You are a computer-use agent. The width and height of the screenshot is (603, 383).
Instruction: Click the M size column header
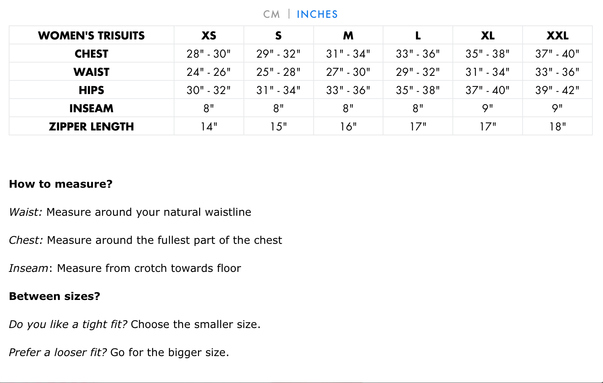(348, 35)
